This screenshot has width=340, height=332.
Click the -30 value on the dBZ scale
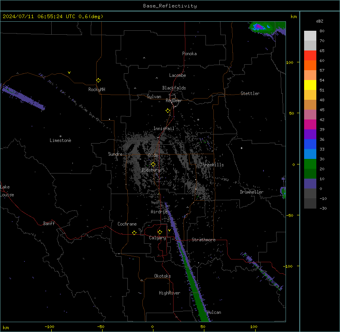point(323,208)
